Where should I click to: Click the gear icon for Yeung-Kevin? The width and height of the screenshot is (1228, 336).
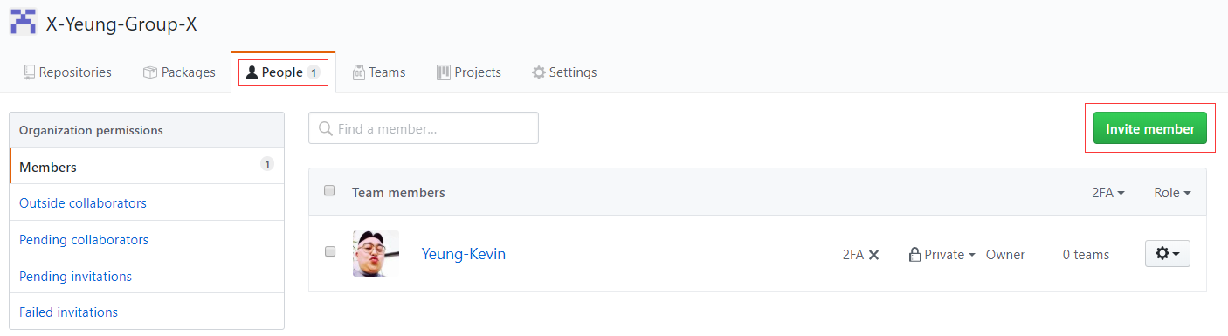pos(1162,254)
